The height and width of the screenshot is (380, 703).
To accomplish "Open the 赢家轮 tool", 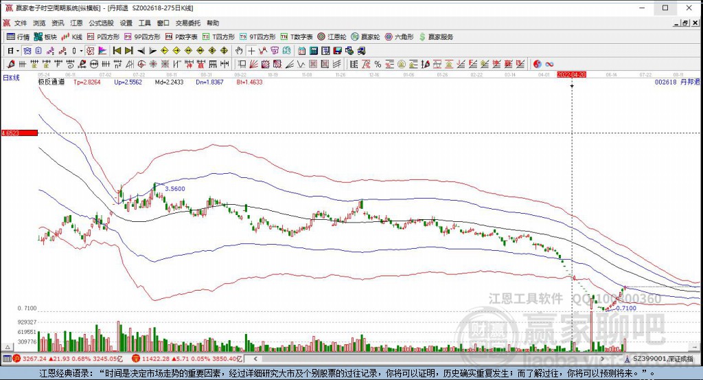I will click(x=365, y=37).
